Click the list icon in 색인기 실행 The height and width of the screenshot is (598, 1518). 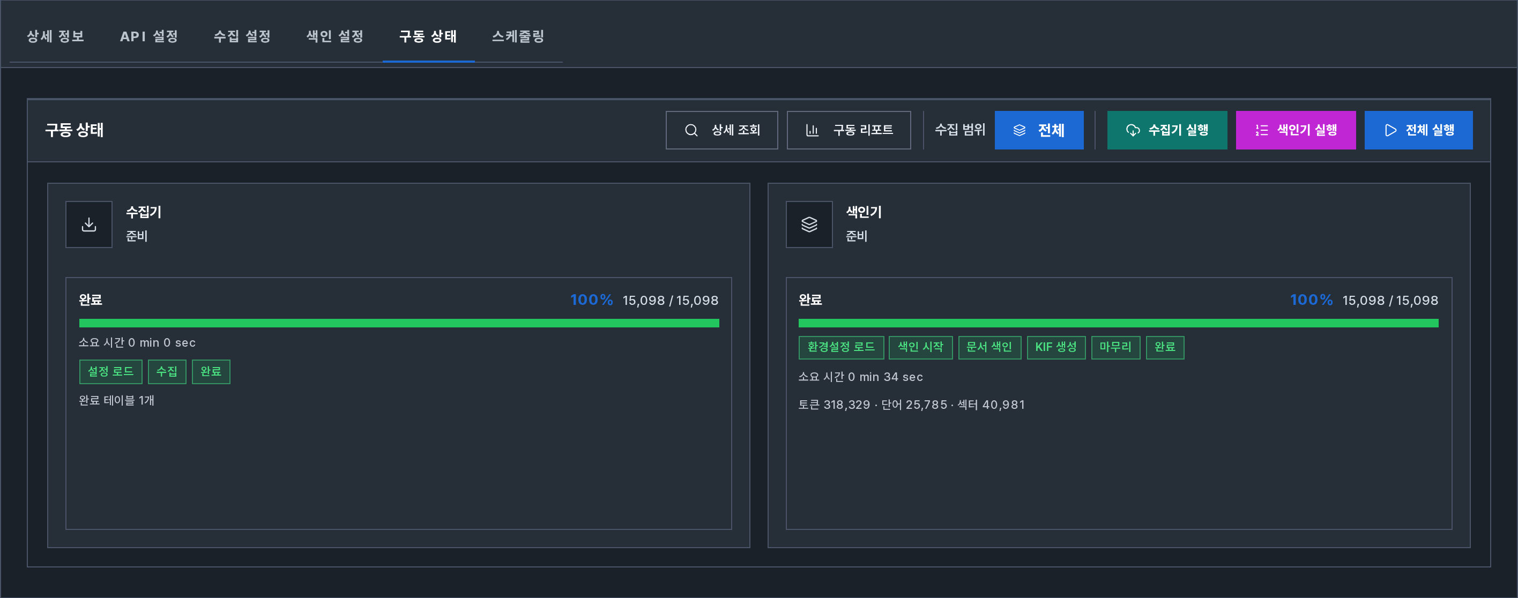coord(1261,130)
